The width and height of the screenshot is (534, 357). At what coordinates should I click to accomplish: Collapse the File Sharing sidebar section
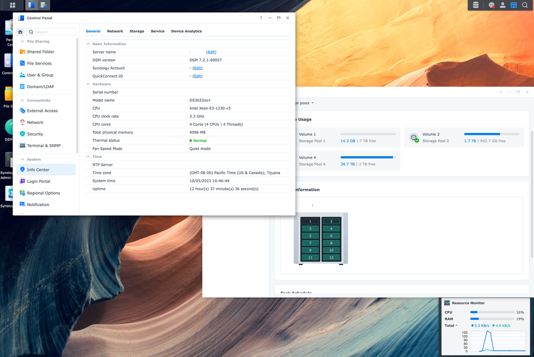click(22, 42)
